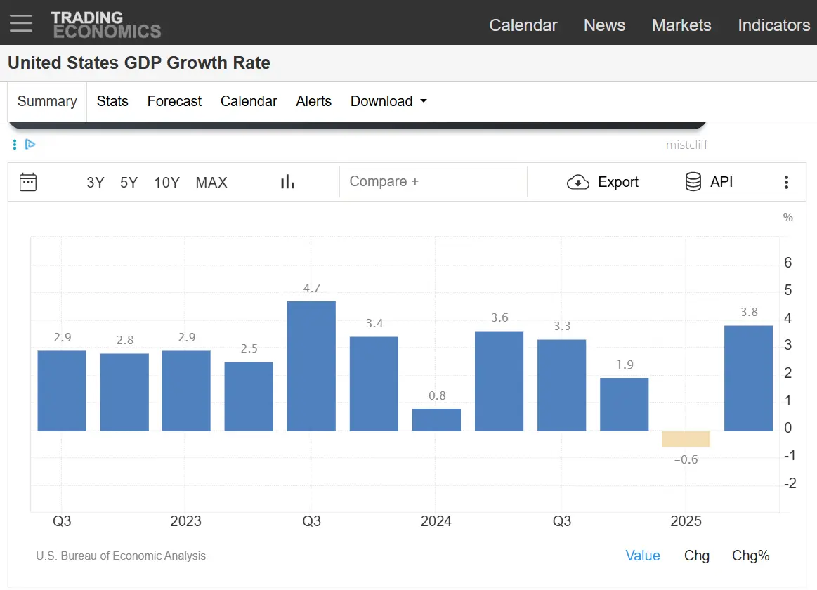This screenshot has height=590, width=817.
Task: Click the ad choices triangle icon
Action: [30, 144]
